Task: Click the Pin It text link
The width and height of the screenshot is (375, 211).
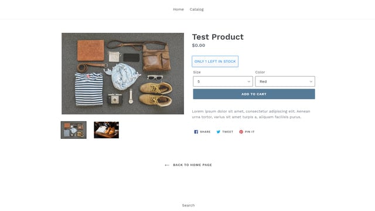Action: point(250,132)
